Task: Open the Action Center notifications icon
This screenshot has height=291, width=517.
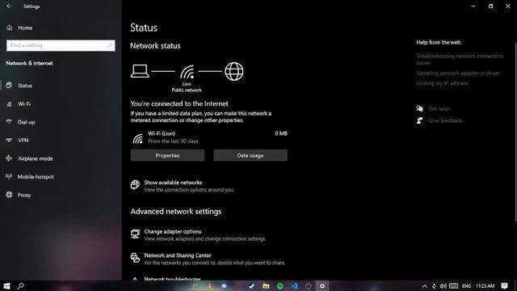Action: (504, 286)
